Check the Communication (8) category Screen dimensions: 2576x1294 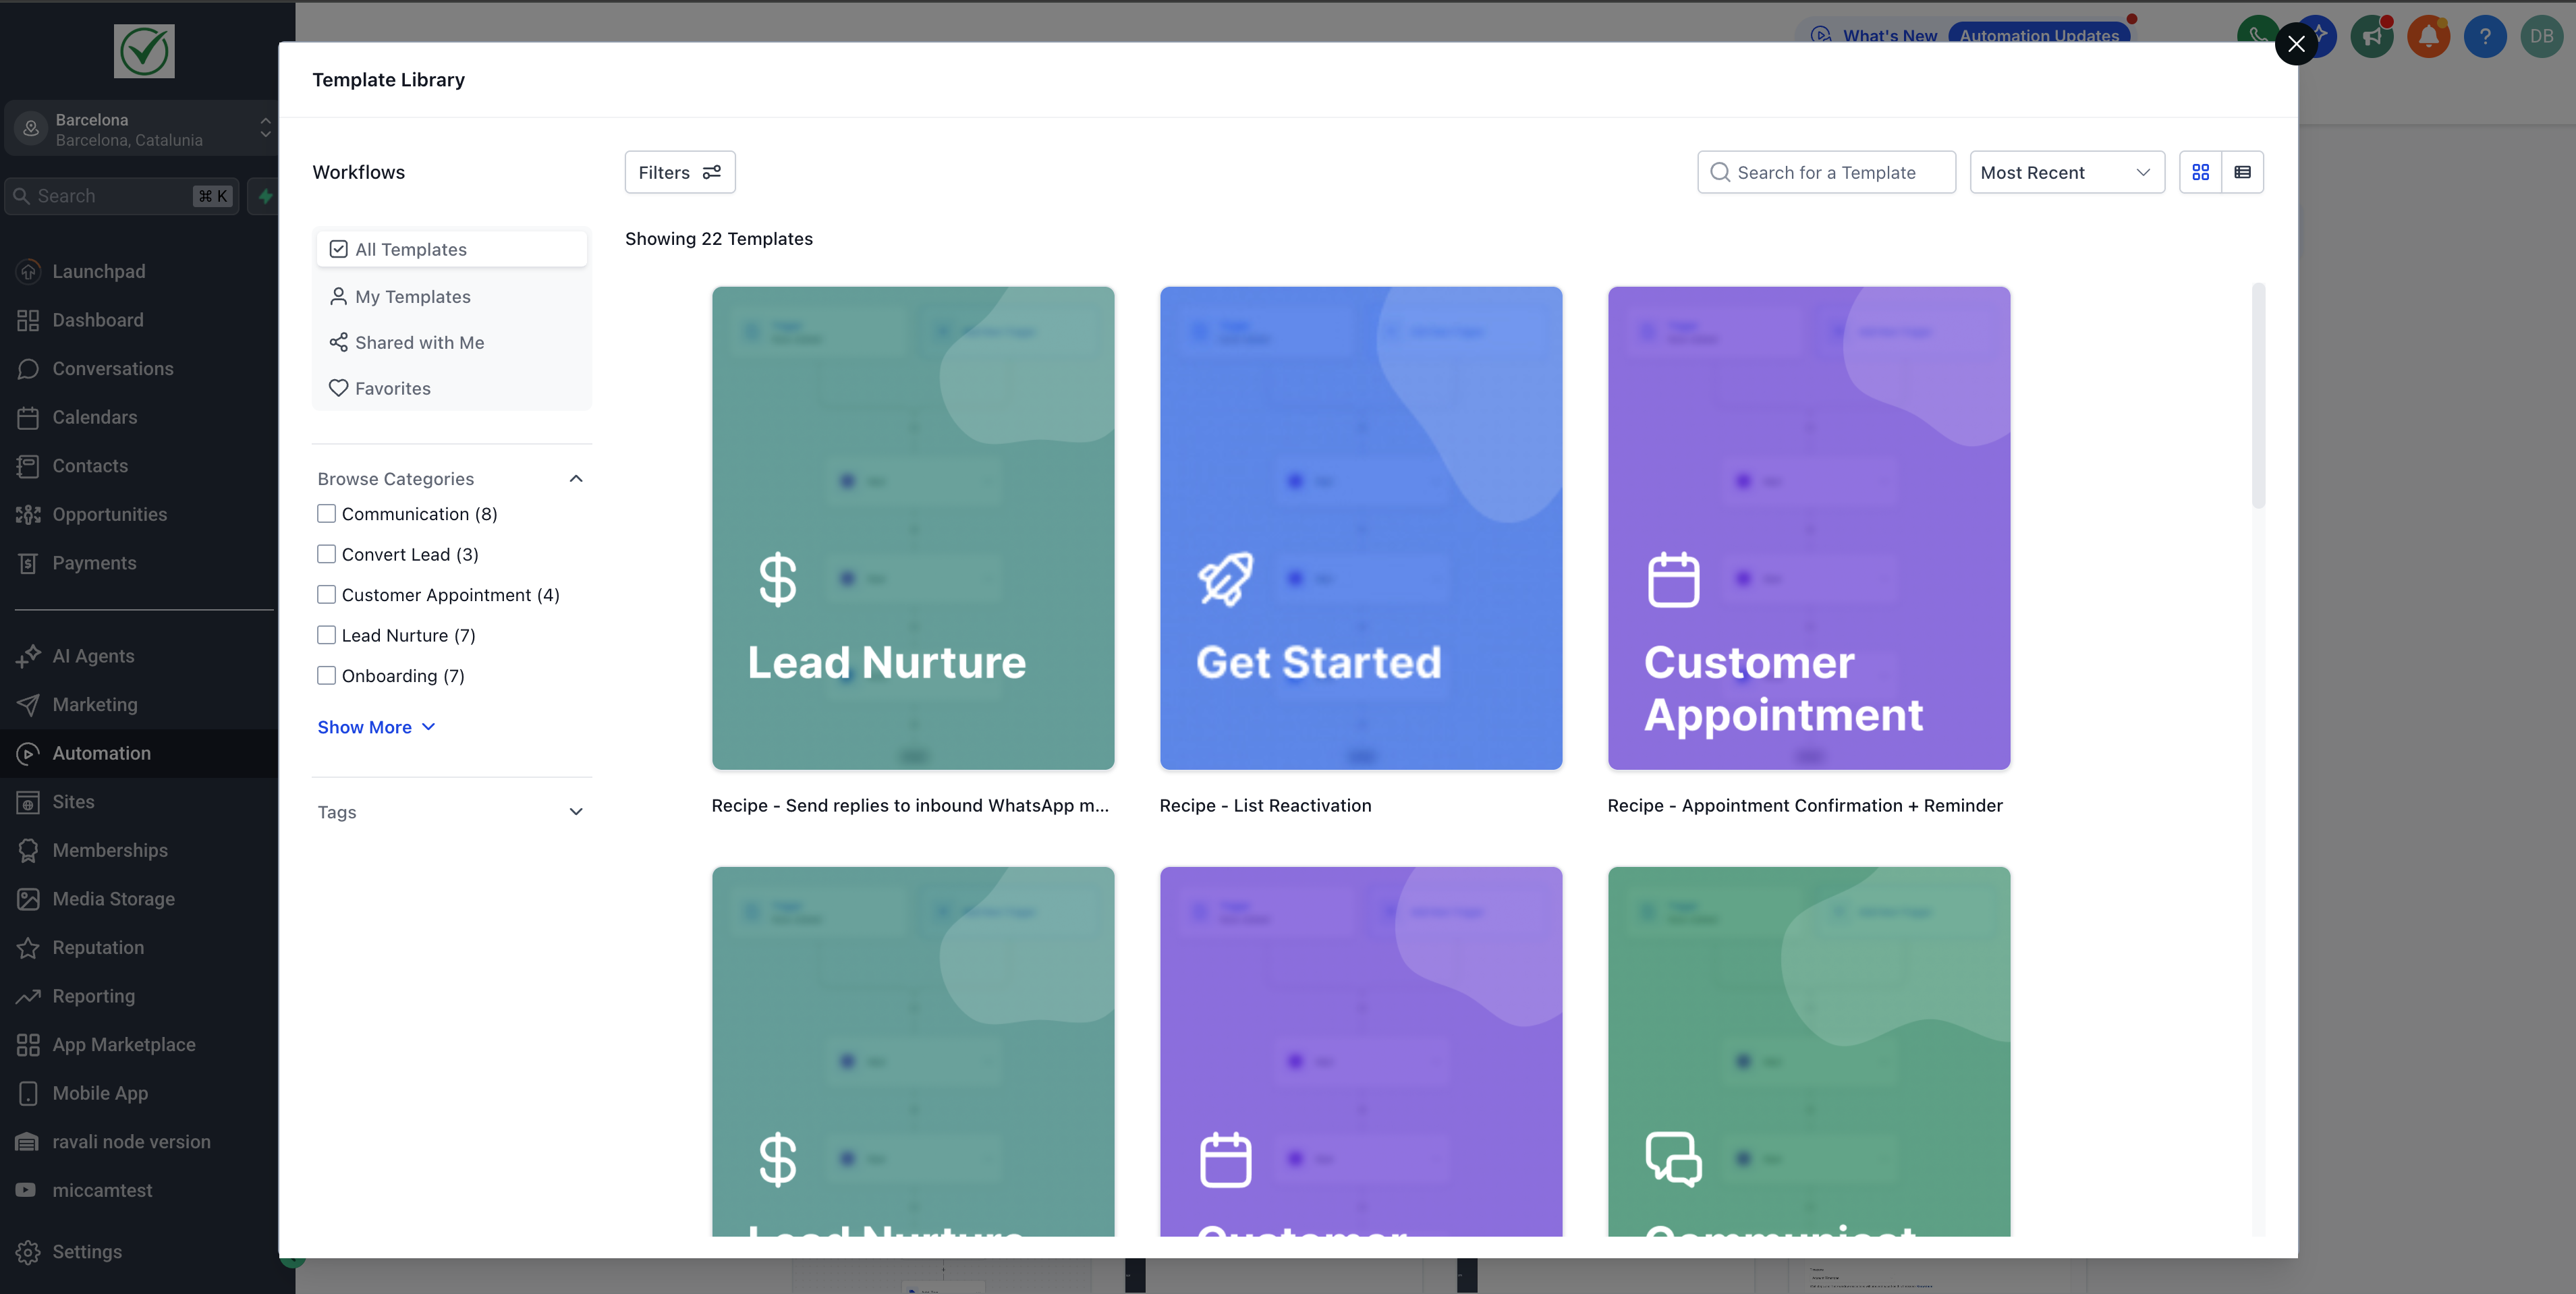[x=326, y=514]
